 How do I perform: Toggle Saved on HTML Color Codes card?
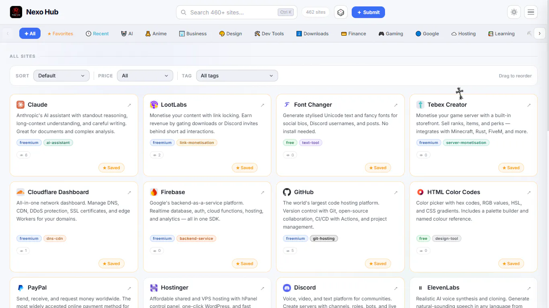pos(511,263)
